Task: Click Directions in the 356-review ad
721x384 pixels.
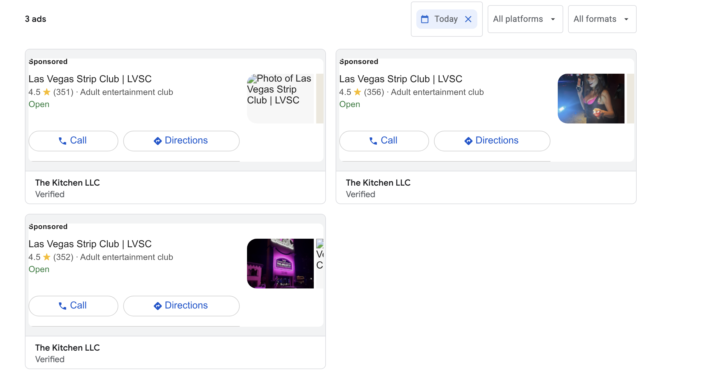Action: tap(492, 141)
